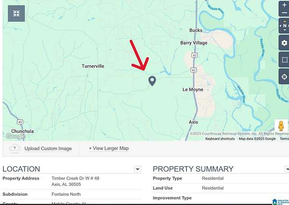Collapse the Location section dropdown

coord(137,169)
